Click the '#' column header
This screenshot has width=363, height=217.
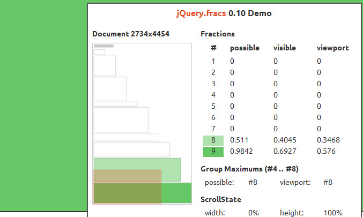tap(213, 48)
